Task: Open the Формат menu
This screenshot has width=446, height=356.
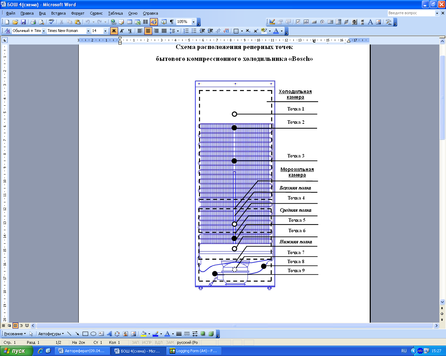Action: [78, 13]
